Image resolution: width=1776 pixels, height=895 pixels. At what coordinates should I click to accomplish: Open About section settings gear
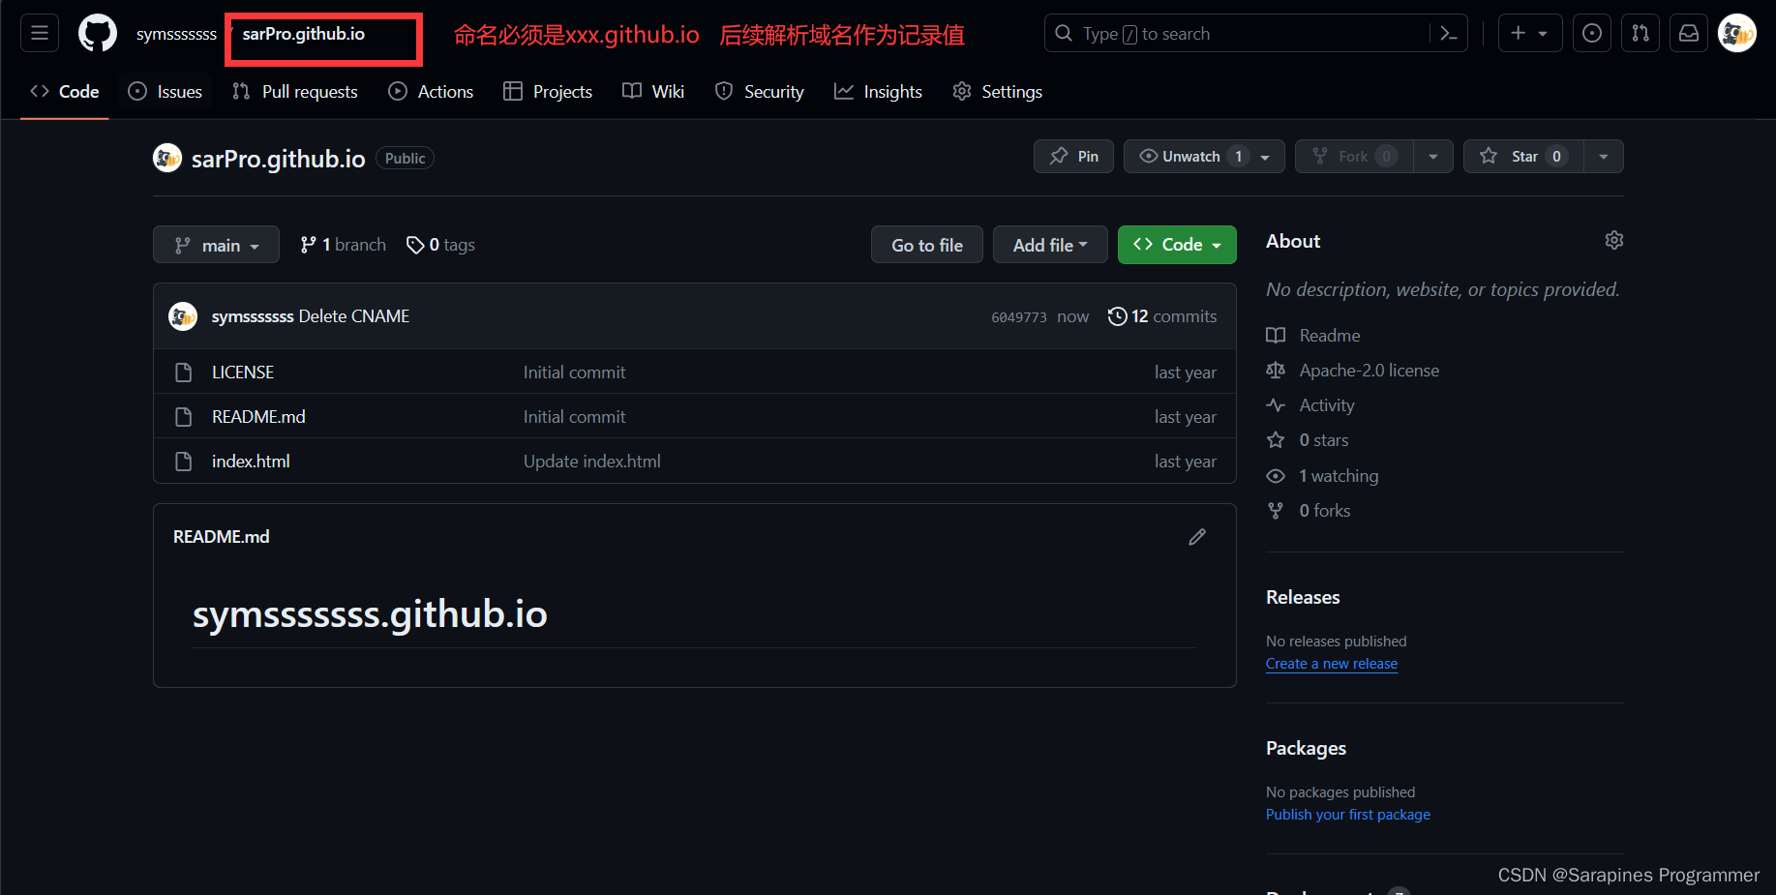pos(1613,239)
